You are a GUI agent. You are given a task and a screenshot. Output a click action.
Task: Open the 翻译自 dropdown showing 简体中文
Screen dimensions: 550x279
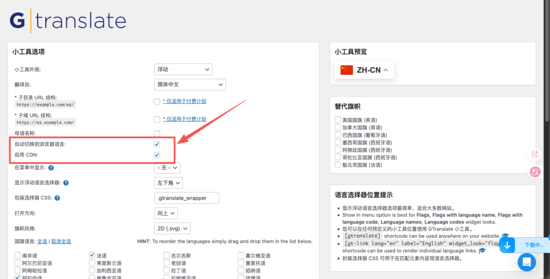click(190, 84)
